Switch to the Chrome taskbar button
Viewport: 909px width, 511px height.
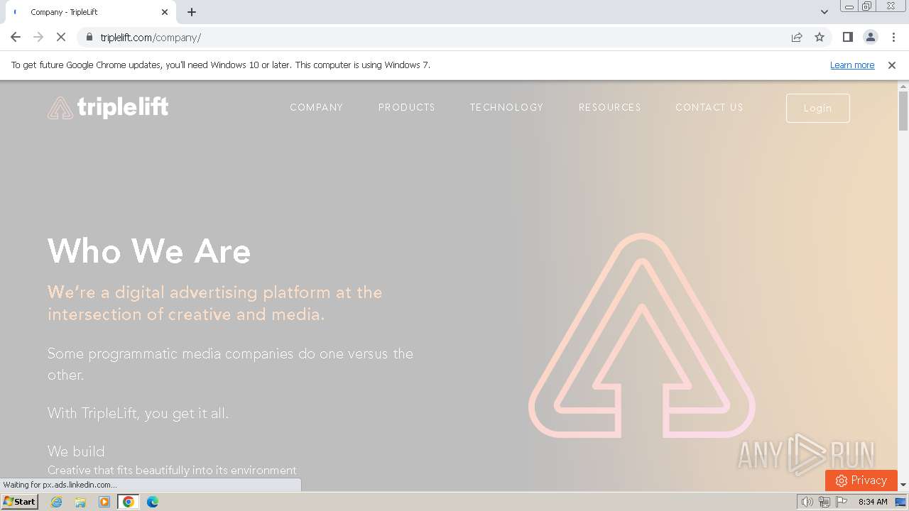(129, 502)
